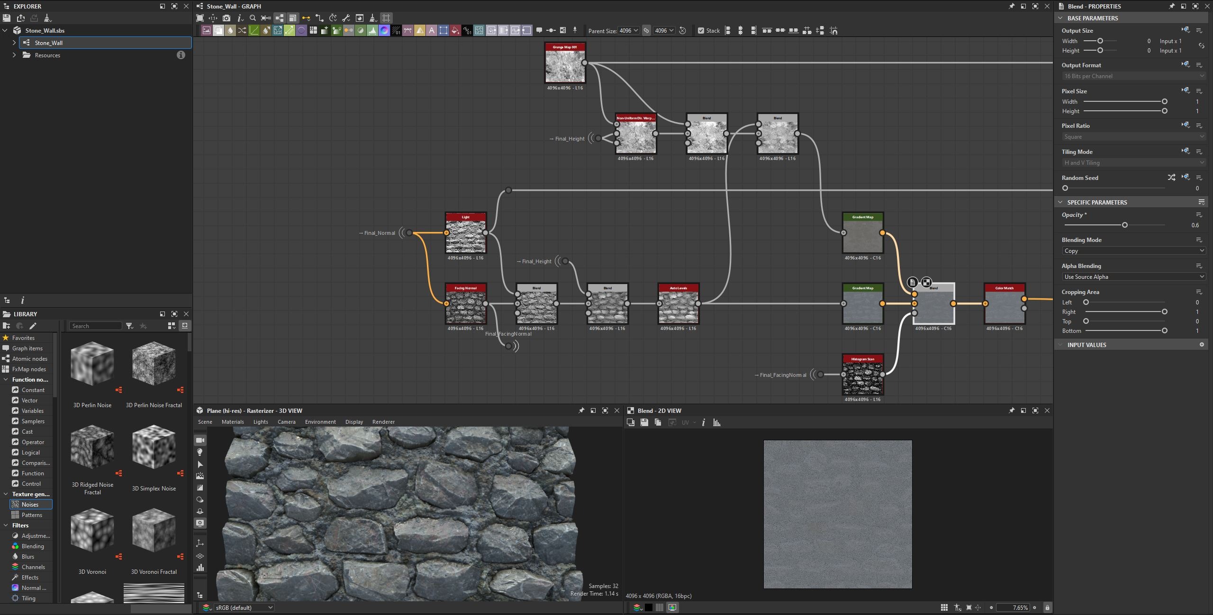Add a Curve node from the node bar
This screenshot has height=615, width=1213.
pyautogui.click(x=254, y=30)
